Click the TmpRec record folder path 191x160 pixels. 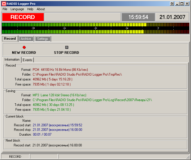click(x=77, y=74)
